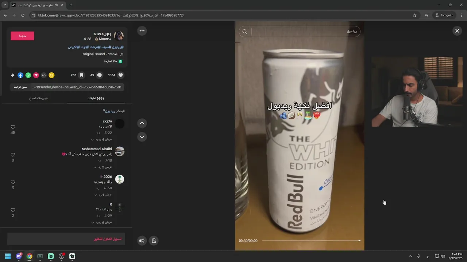Open the embed code icon

pos(44,75)
